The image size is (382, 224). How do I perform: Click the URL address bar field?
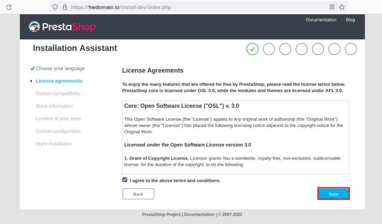click(x=194, y=7)
